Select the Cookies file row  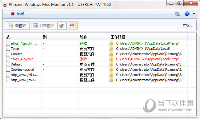tap(100, 54)
